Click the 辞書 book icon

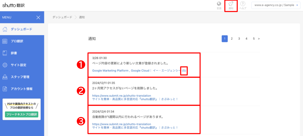(x=5, y=53)
